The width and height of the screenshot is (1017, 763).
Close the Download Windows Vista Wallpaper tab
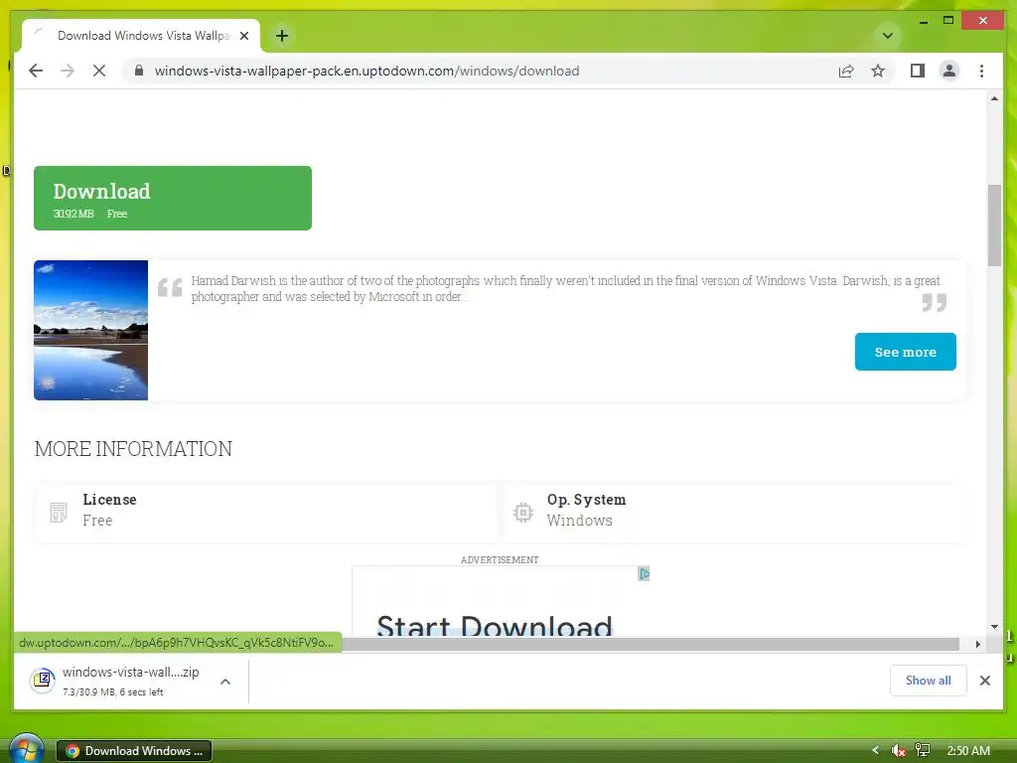coord(244,36)
